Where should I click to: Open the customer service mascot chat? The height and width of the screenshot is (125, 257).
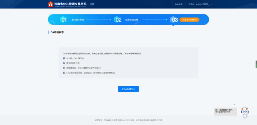(245, 113)
